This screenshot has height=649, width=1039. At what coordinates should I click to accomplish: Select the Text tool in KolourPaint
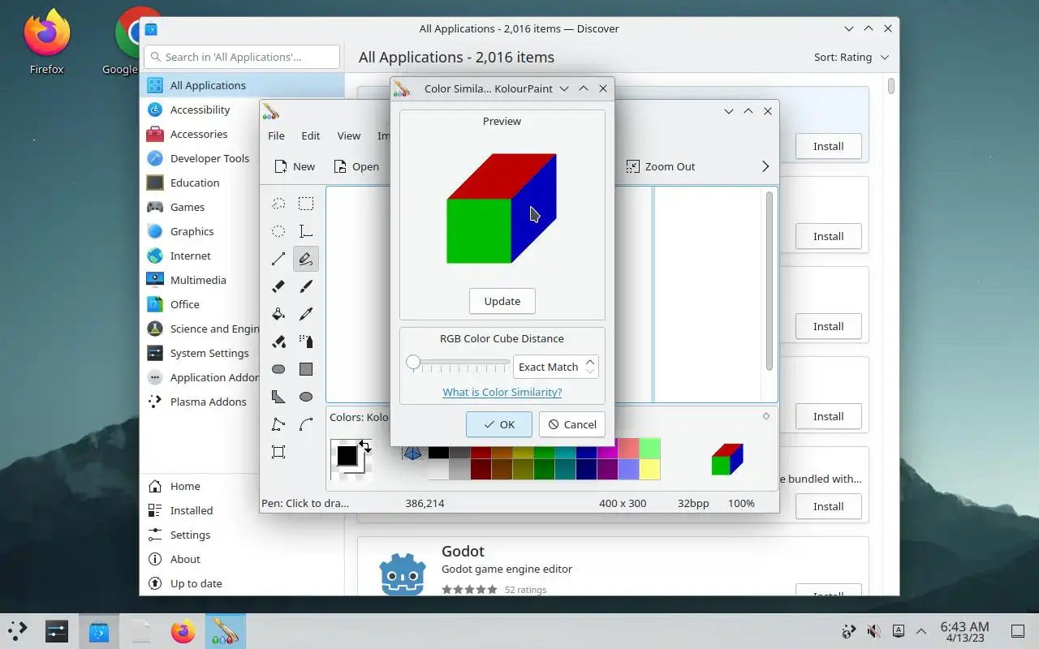pyautogui.click(x=306, y=231)
